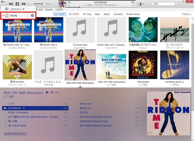Open the Radio tab
194x141 pixels.
107,14
